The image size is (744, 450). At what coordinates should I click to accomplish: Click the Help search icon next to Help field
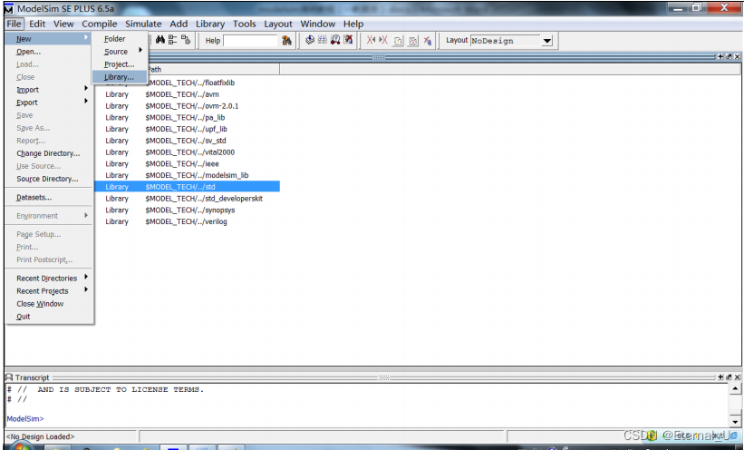click(x=286, y=41)
